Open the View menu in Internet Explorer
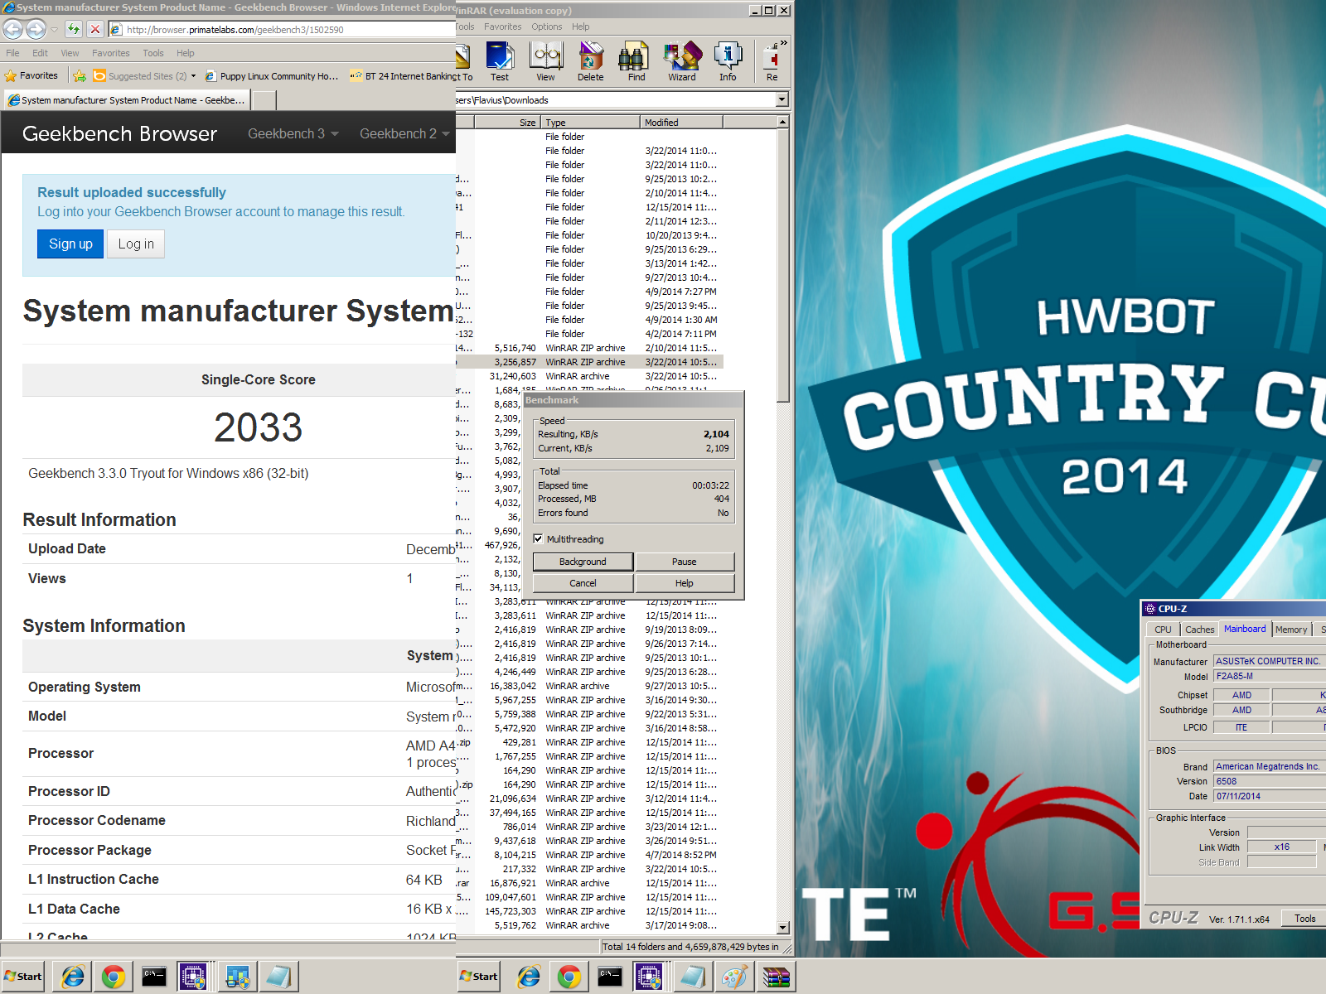This screenshot has height=994, width=1326. 70,53
